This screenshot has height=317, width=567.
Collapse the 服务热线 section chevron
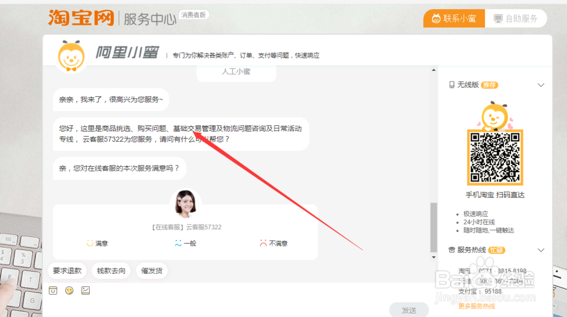click(x=541, y=250)
